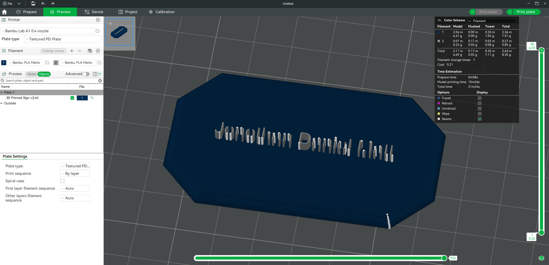Open First layer filament sequence dropdown

click(x=75, y=188)
